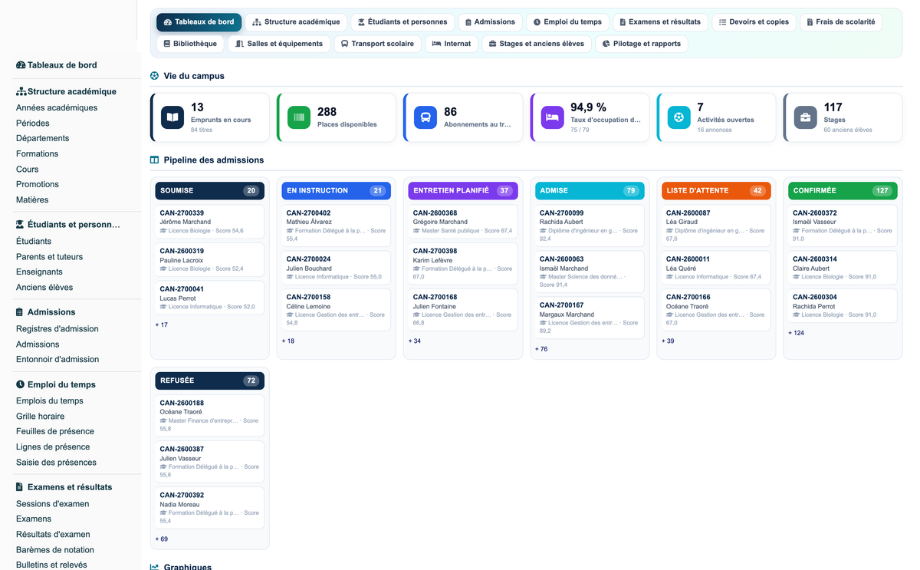Open Années académiques in the sidebar
Viewport: 920px width, 570px height.
(57, 108)
